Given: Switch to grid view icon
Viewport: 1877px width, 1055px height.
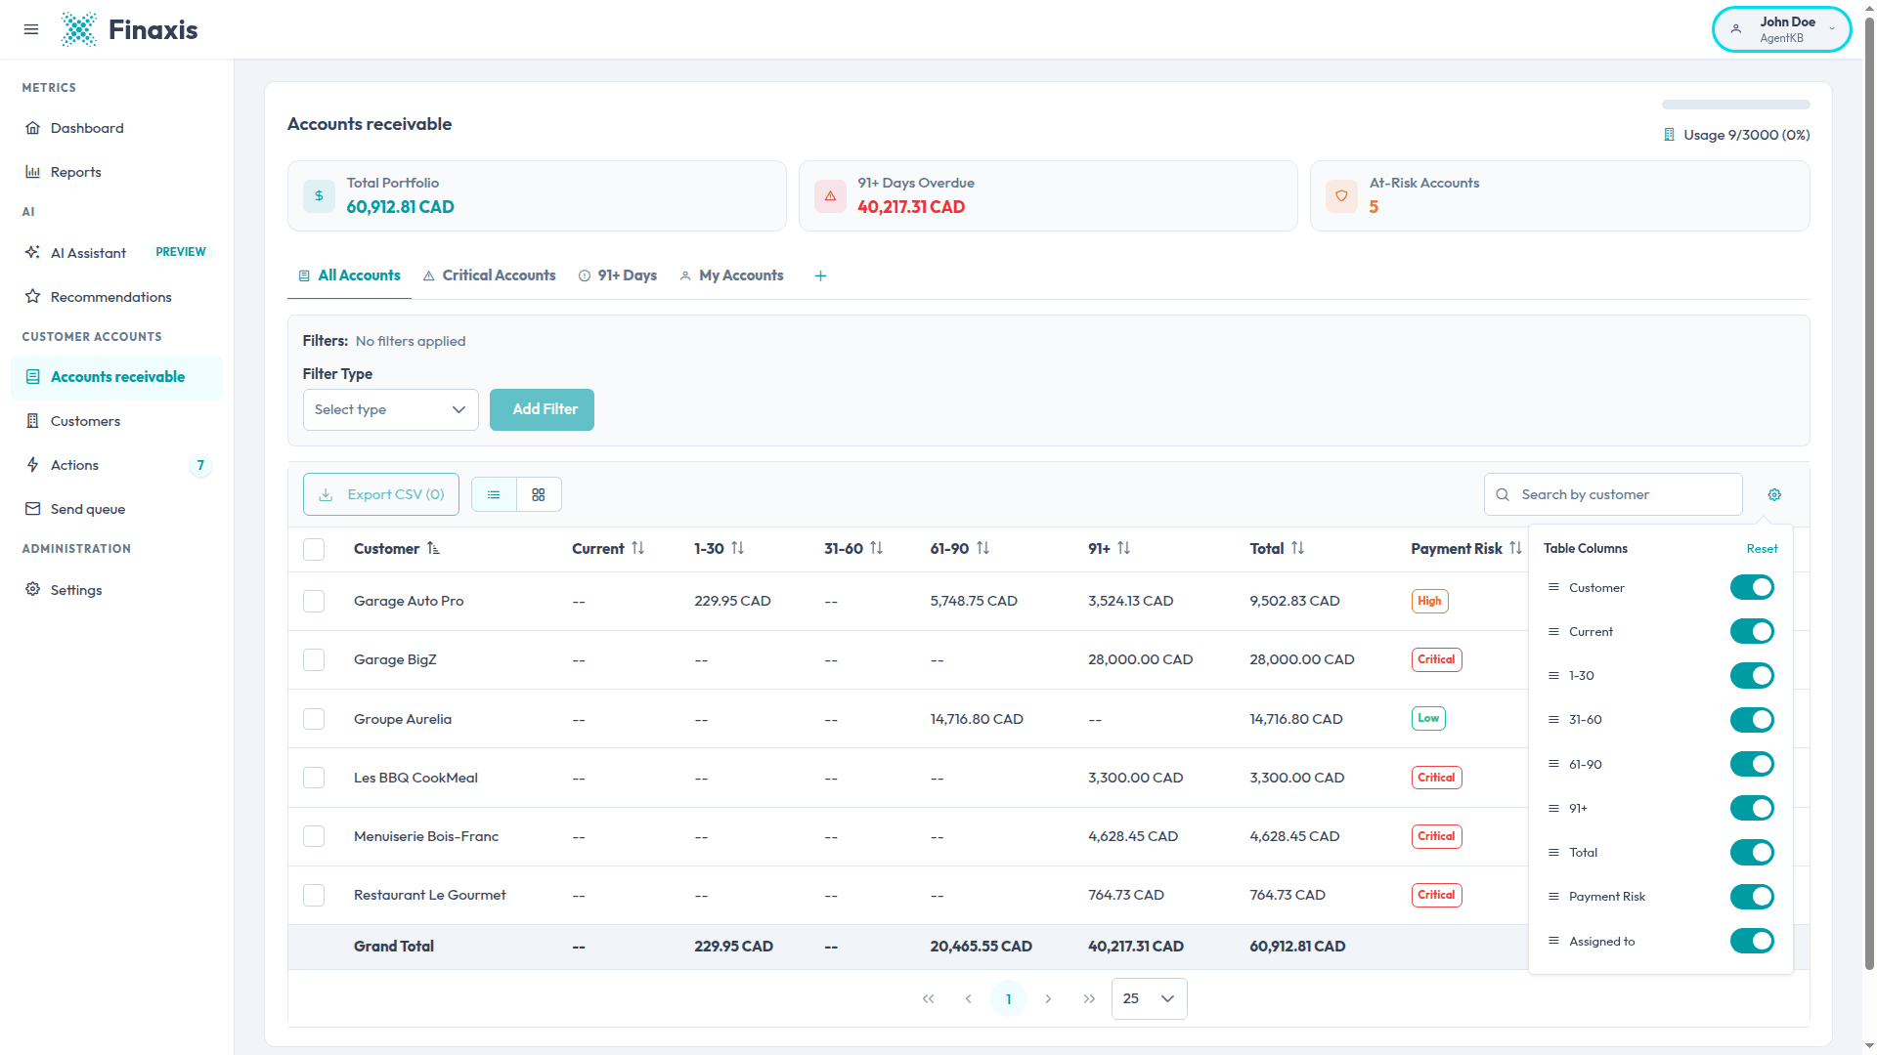Looking at the screenshot, I should pyautogui.click(x=539, y=495).
